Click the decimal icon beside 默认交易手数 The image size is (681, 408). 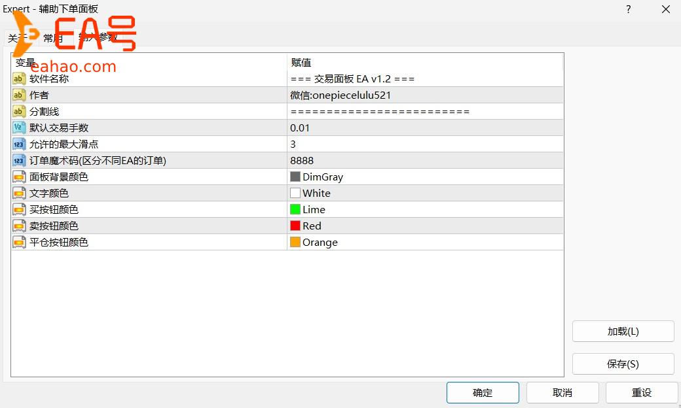tap(19, 128)
